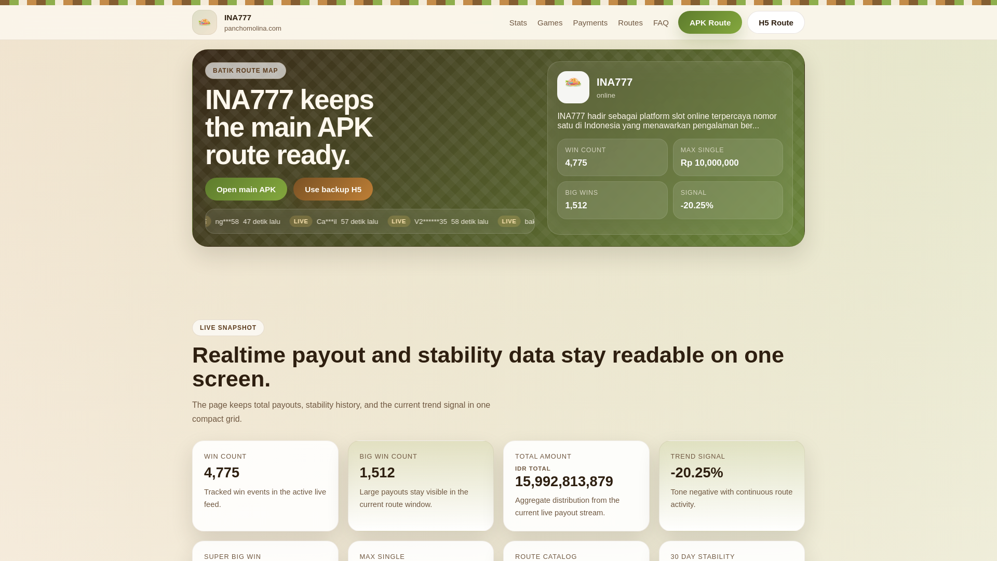Click the LIVE badge beside V2******35
This screenshot has width=997, height=561.
point(398,221)
